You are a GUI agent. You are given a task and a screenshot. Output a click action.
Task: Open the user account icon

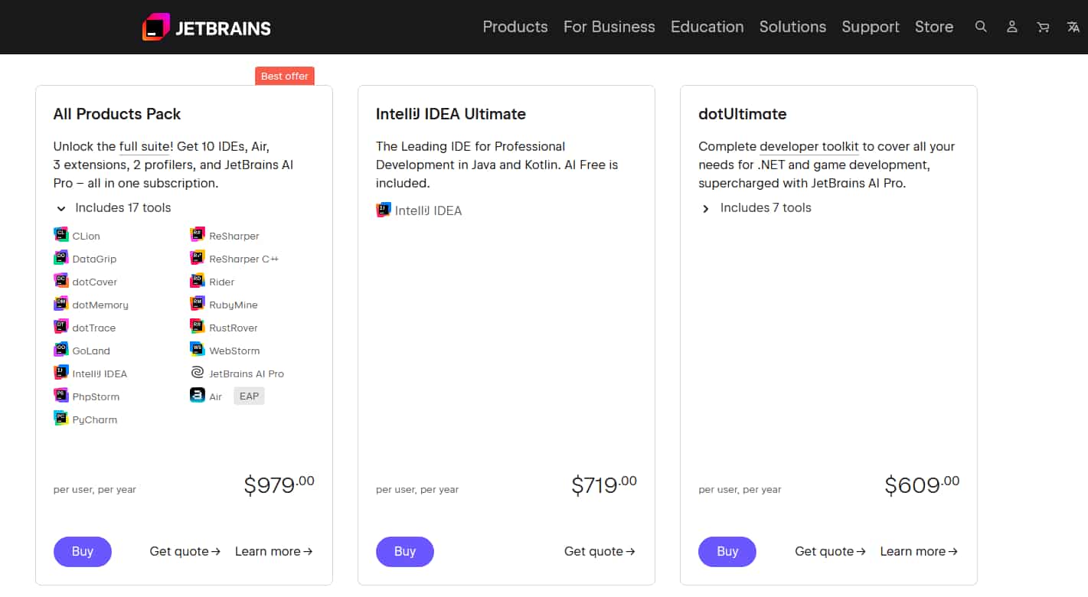click(1011, 27)
